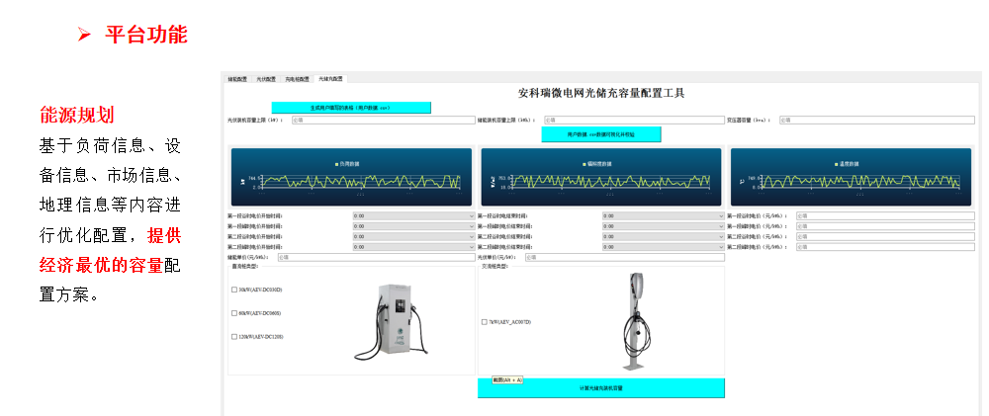Switch to the 储能配置 tab
This screenshot has width=989, height=416.
(x=237, y=78)
